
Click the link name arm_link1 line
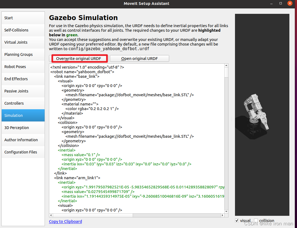click(x=77, y=178)
